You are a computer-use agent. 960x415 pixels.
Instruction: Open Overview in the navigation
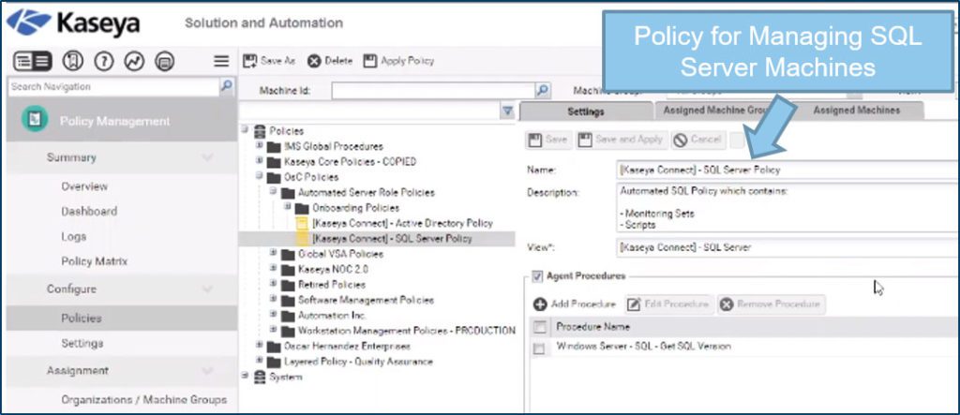[x=84, y=186]
